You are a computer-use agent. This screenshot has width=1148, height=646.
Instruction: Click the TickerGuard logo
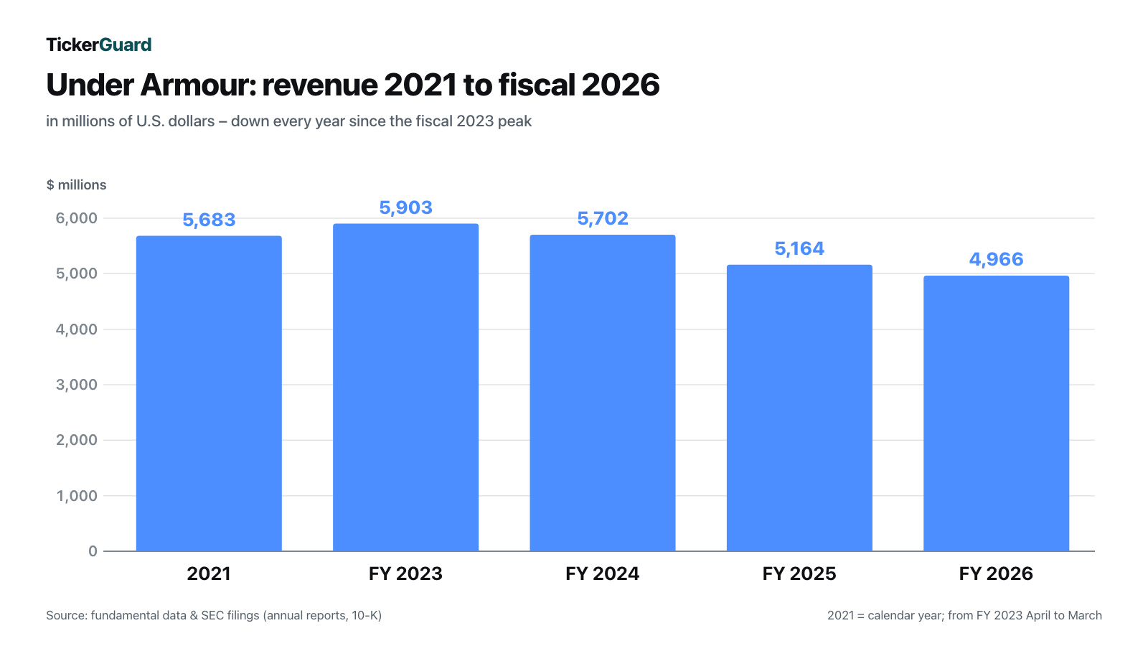coord(99,45)
